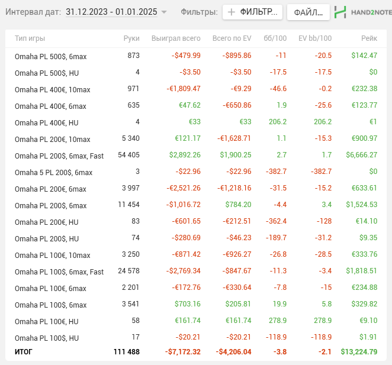Select row Omaha PL 400€, 6max

pyautogui.click(x=196, y=106)
